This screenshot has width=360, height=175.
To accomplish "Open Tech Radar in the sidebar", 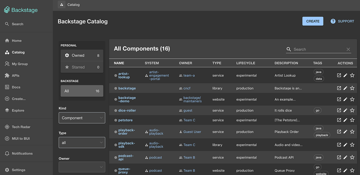I will (x=17, y=127).
